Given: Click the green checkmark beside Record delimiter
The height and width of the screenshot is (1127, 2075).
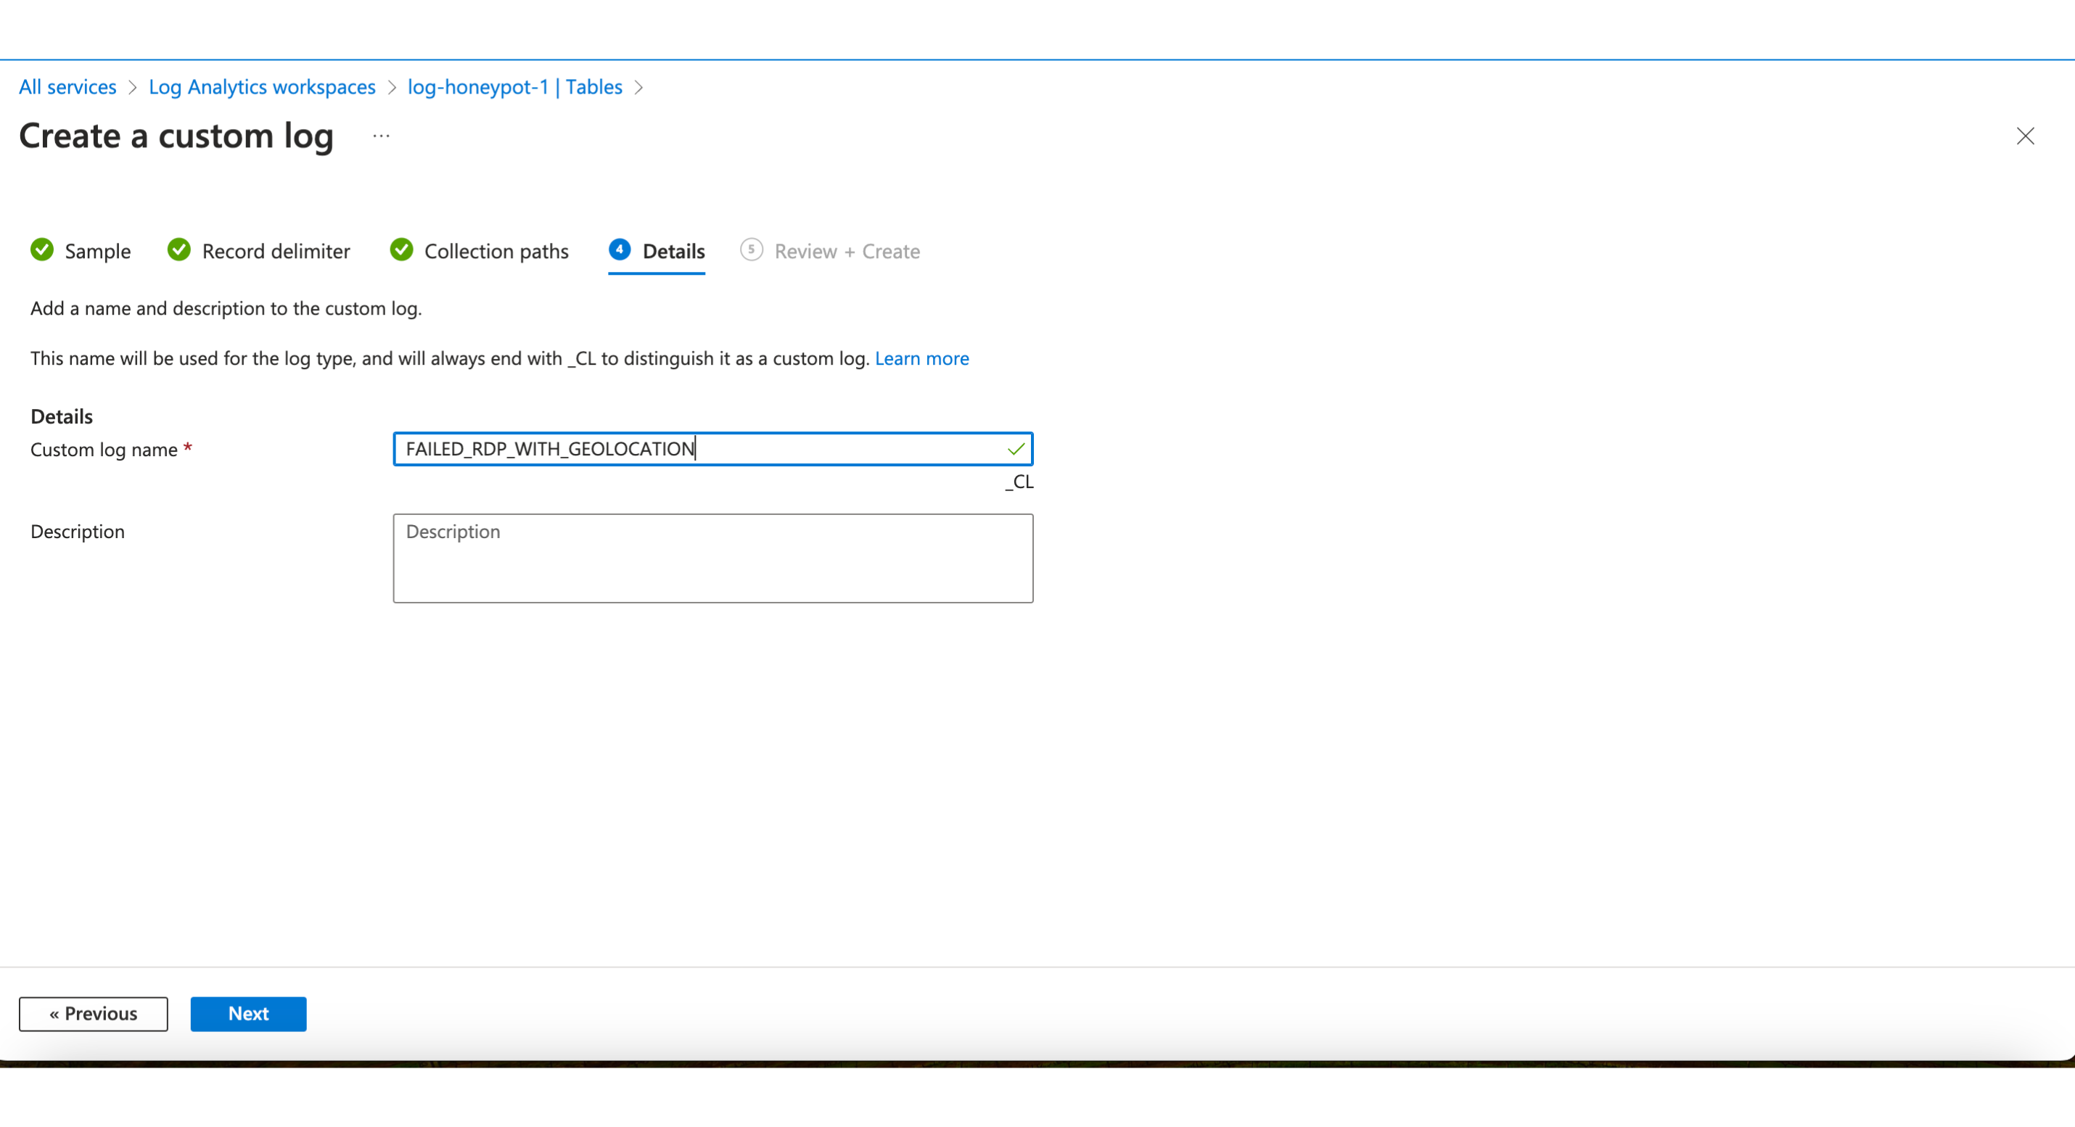Looking at the screenshot, I should click(178, 250).
